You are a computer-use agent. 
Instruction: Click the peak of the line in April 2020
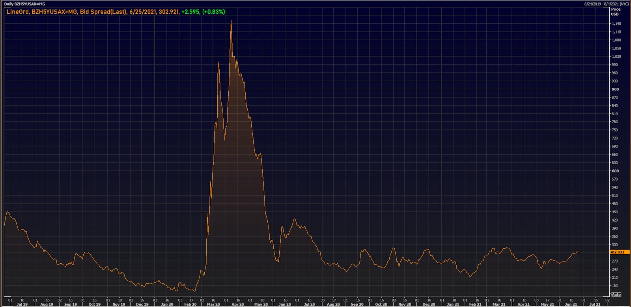[x=231, y=21]
